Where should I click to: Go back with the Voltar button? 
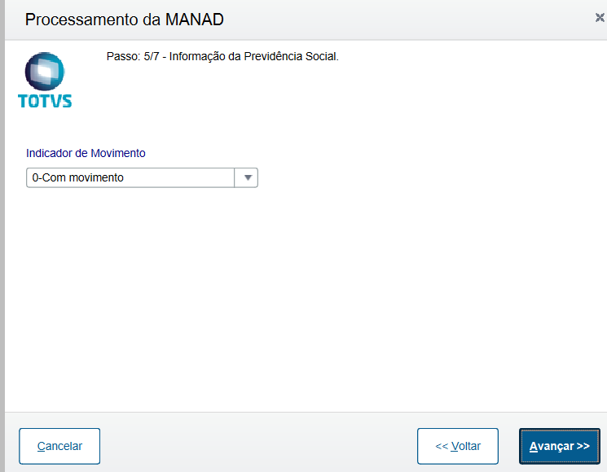(x=457, y=446)
